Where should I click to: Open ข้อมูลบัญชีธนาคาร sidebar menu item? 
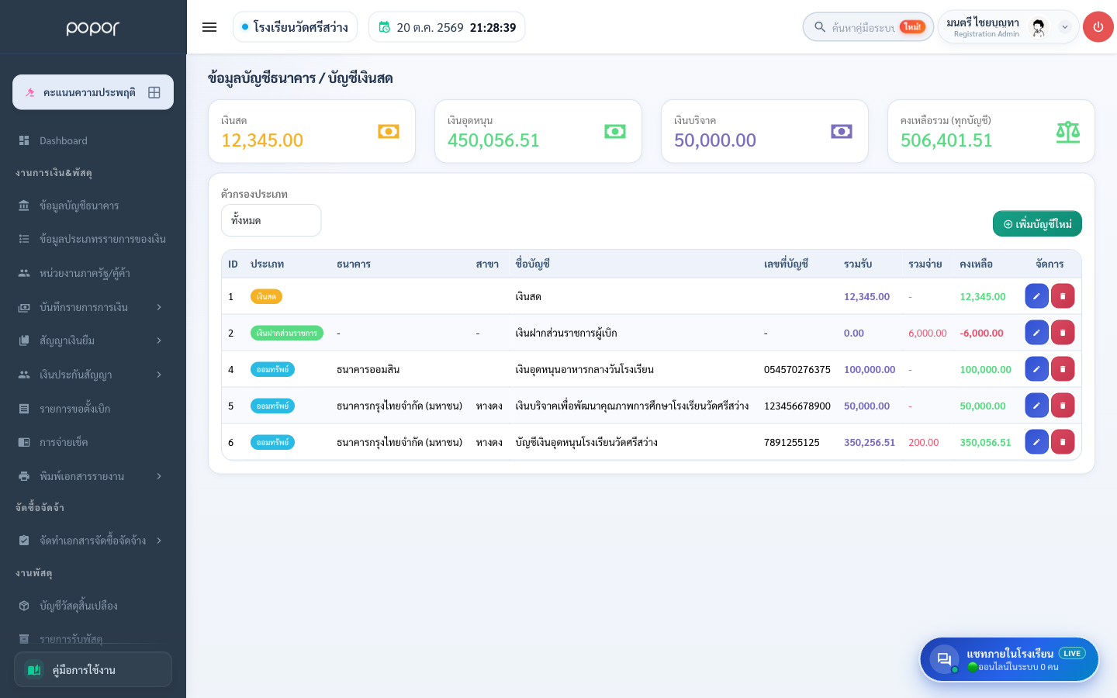coord(93,206)
